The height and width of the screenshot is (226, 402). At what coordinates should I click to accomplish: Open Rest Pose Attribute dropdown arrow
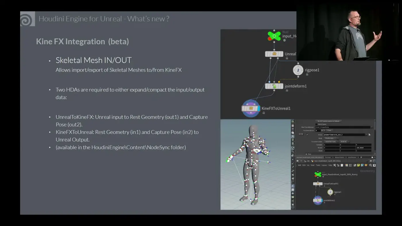click(x=372, y=127)
